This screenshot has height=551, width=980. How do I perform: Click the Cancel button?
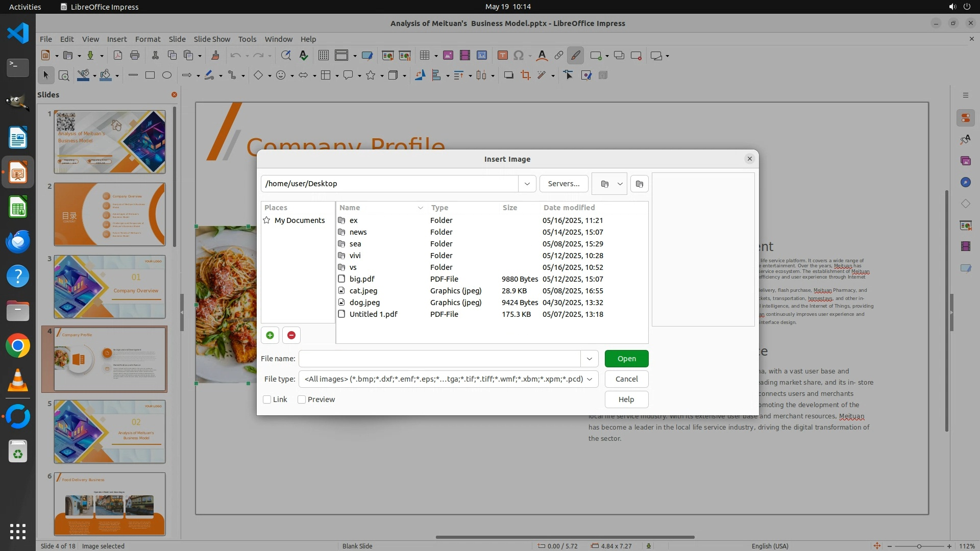[626, 379]
